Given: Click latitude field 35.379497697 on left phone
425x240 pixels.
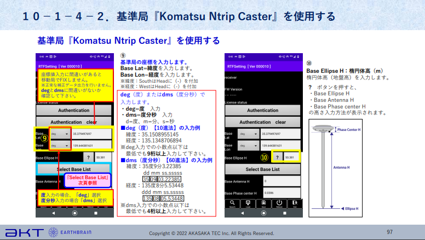Looking at the screenshot, I should (91, 134).
